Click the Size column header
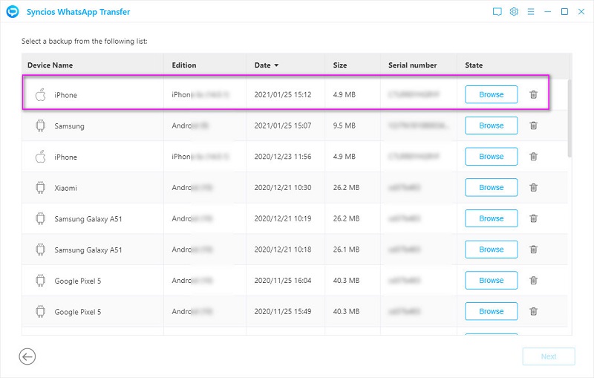 click(340, 65)
